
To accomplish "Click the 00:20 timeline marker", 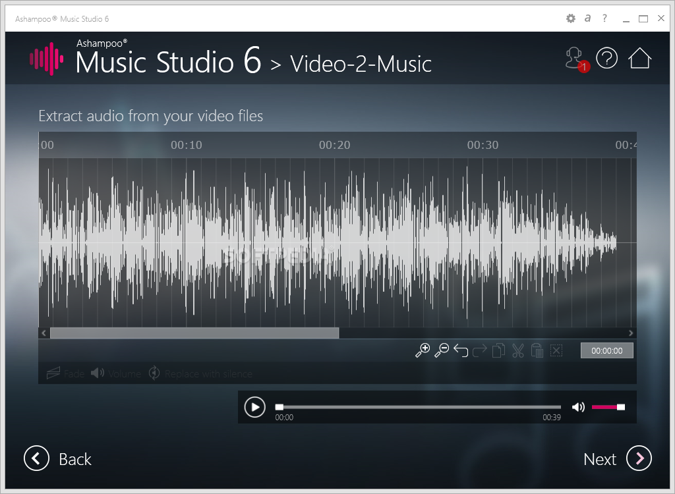I will click(x=334, y=145).
